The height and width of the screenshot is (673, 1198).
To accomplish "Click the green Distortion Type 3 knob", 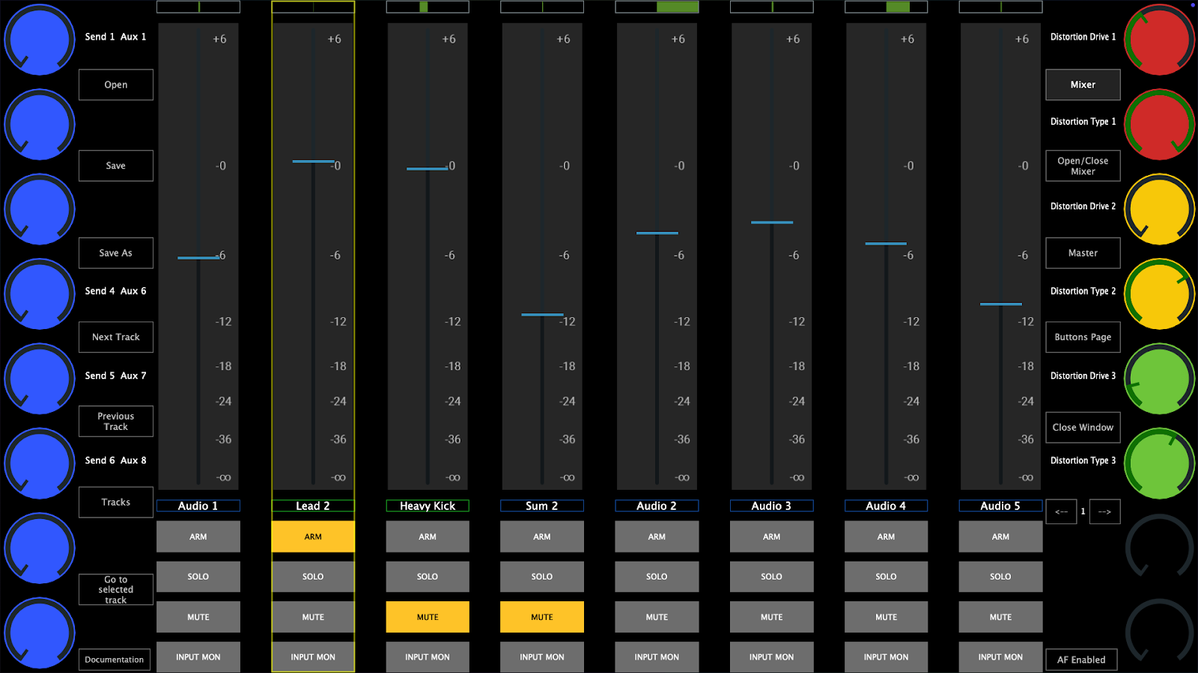I will click(1159, 464).
